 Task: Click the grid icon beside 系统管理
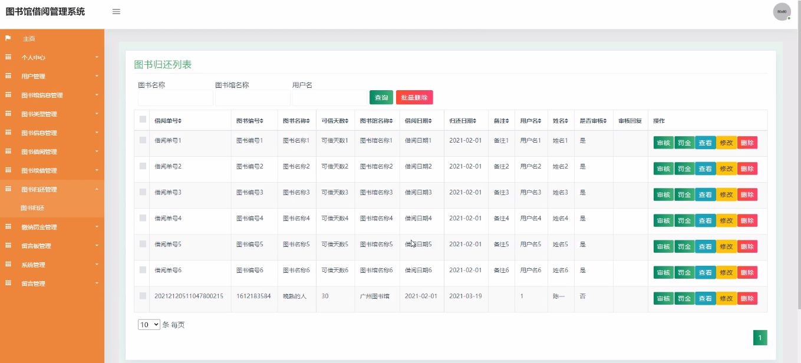coord(8,265)
